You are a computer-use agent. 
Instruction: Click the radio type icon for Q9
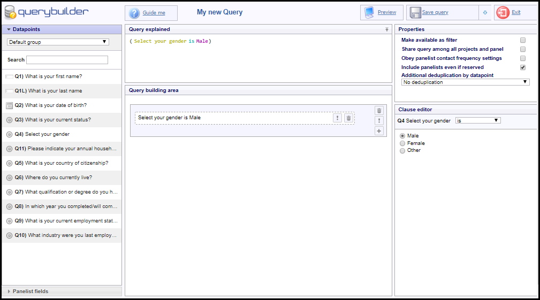pyautogui.click(x=9, y=221)
